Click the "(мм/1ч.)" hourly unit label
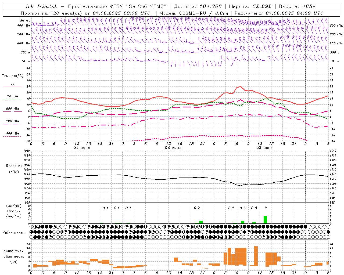Screen dimensions: 344x275 coord(14,216)
